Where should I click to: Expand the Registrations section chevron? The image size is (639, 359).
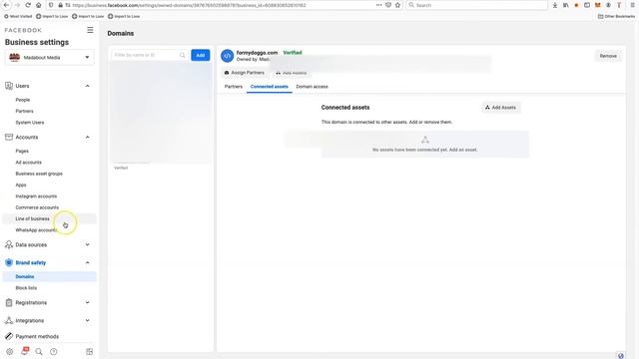[87, 302]
